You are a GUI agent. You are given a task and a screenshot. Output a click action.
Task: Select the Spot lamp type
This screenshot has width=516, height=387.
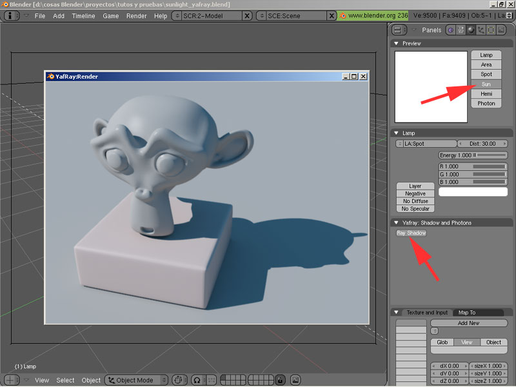point(486,74)
